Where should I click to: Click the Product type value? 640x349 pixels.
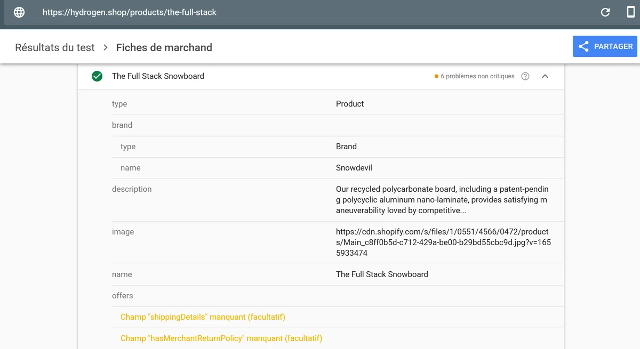(x=350, y=104)
